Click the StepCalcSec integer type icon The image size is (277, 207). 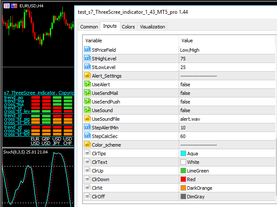87,136
